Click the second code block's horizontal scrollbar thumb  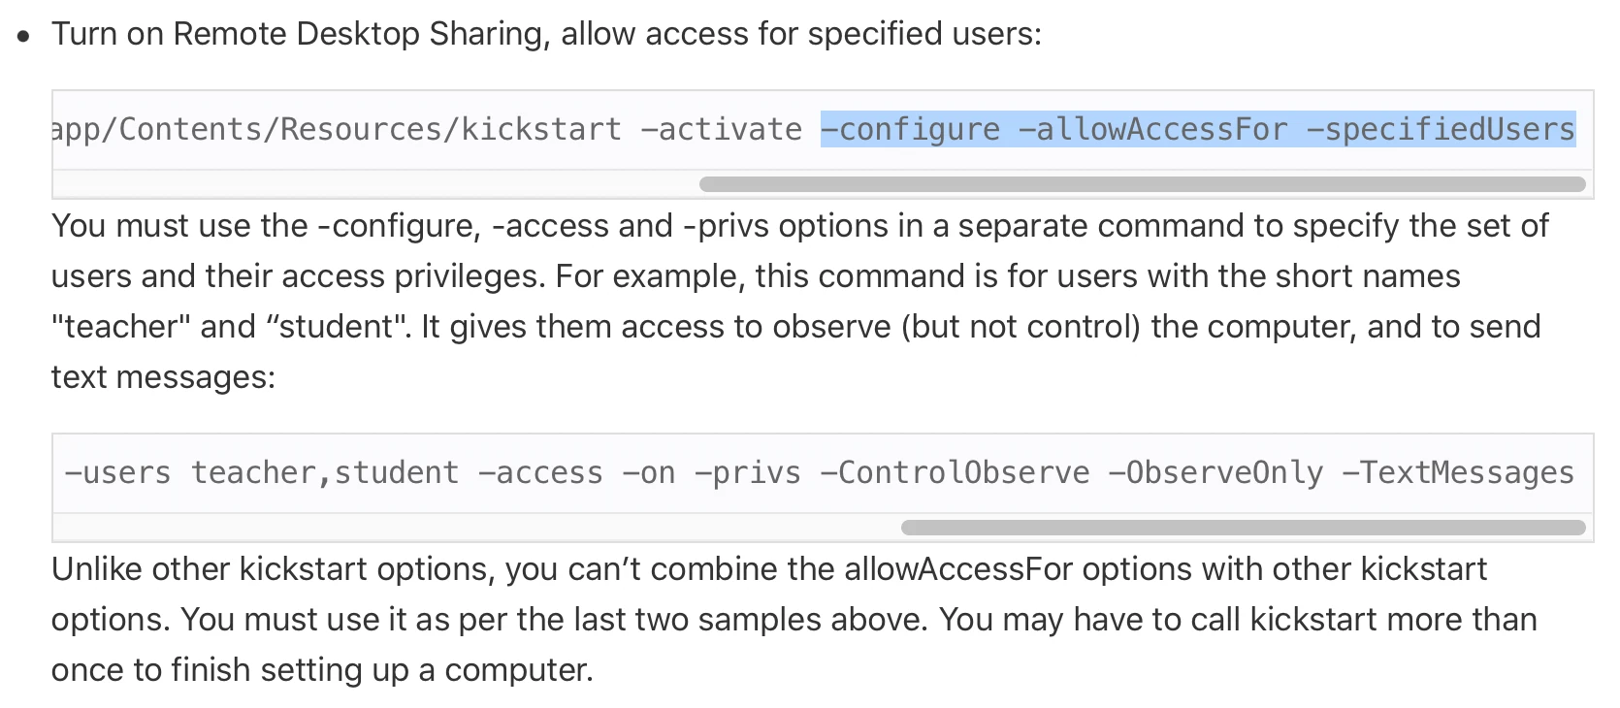(1243, 528)
